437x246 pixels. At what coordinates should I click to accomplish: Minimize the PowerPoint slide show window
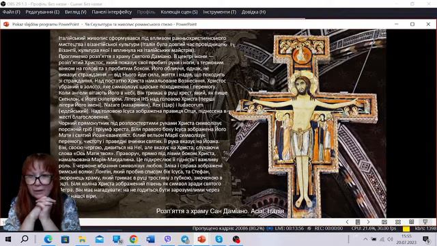coord(396,25)
